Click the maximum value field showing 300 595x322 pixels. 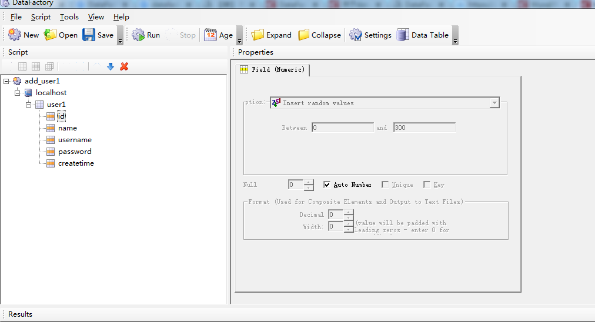pos(424,128)
